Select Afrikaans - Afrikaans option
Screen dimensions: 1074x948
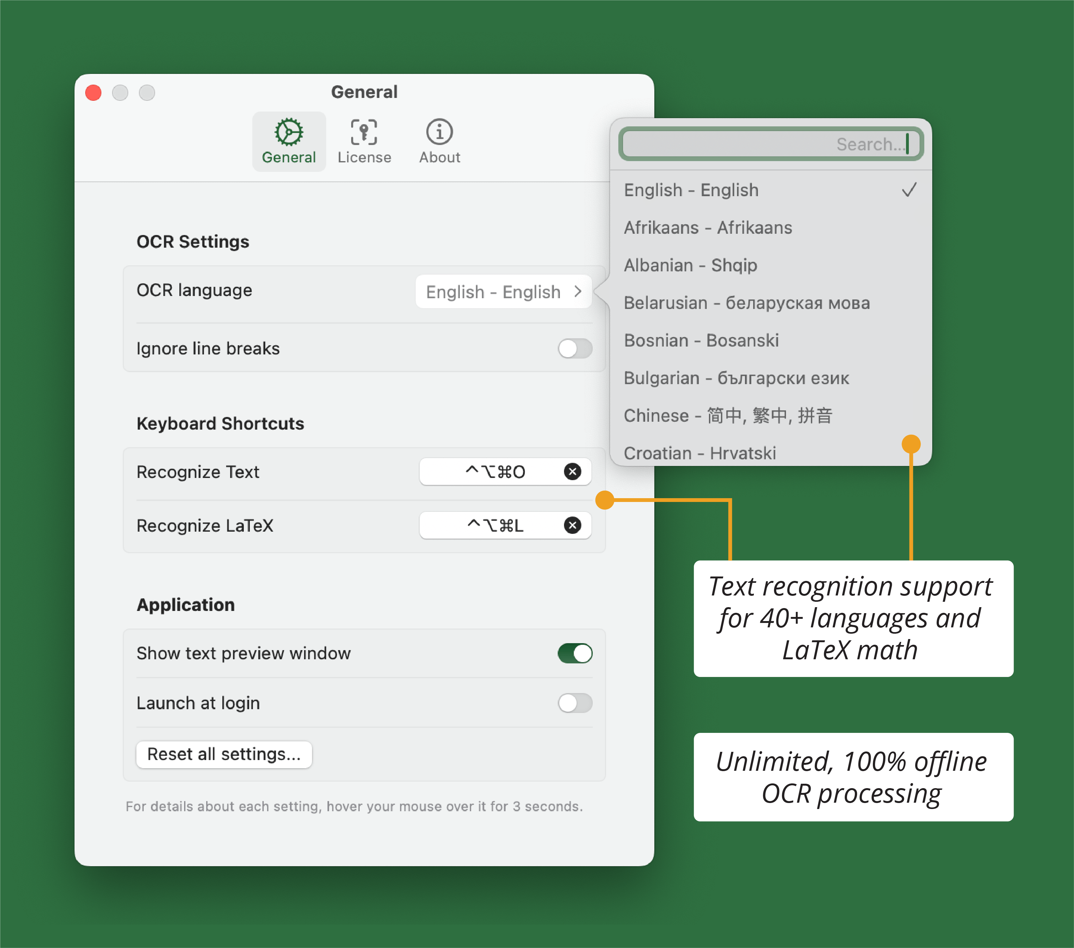click(x=708, y=227)
